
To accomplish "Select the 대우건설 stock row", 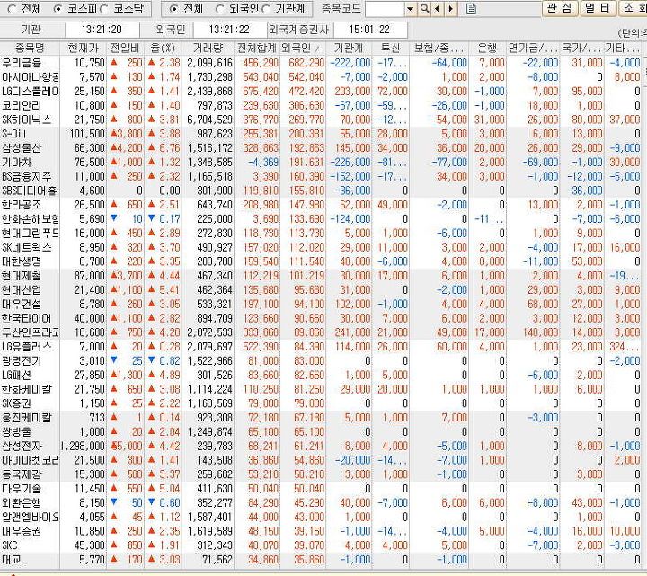I will [320, 304].
